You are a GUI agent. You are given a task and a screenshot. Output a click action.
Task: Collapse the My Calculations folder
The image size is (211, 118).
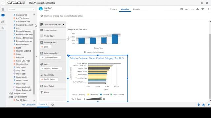pyautogui.click(x=9, y=97)
